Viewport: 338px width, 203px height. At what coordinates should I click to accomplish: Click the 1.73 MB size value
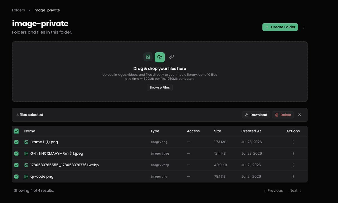(x=220, y=142)
